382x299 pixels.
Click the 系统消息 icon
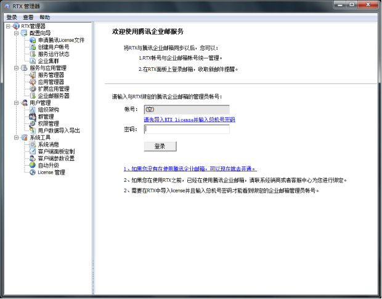coord(33,144)
